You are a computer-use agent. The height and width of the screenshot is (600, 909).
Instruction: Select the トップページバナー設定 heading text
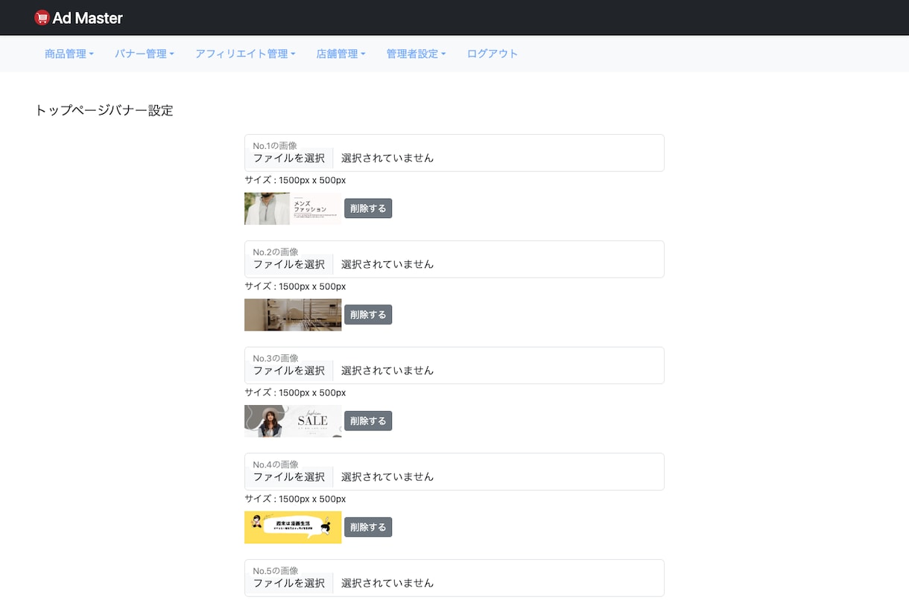coord(104,111)
